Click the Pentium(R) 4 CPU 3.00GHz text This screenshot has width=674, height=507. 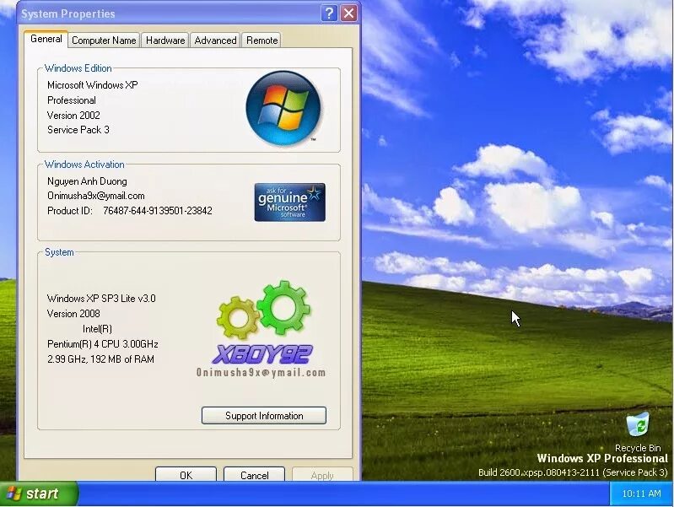103,344
